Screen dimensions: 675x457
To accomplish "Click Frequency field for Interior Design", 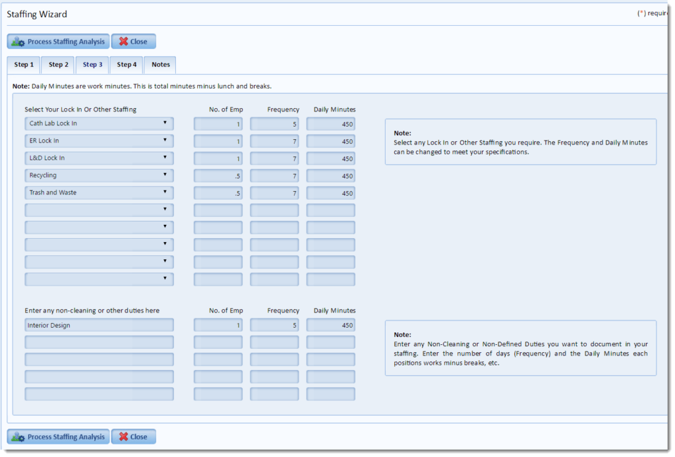I will tap(274, 325).
